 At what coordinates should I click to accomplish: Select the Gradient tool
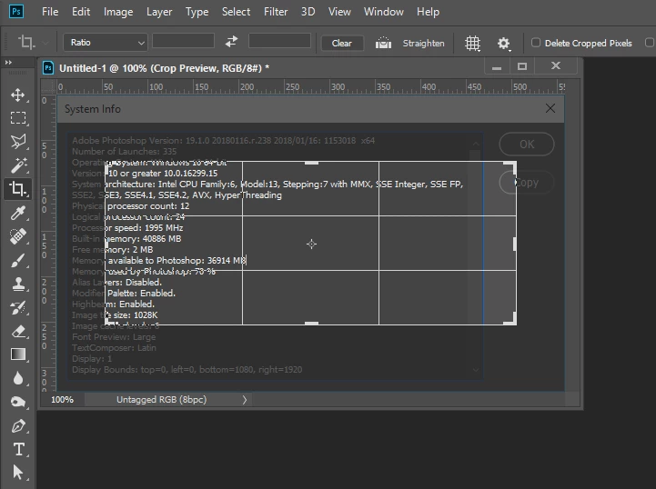[x=17, y=354]
